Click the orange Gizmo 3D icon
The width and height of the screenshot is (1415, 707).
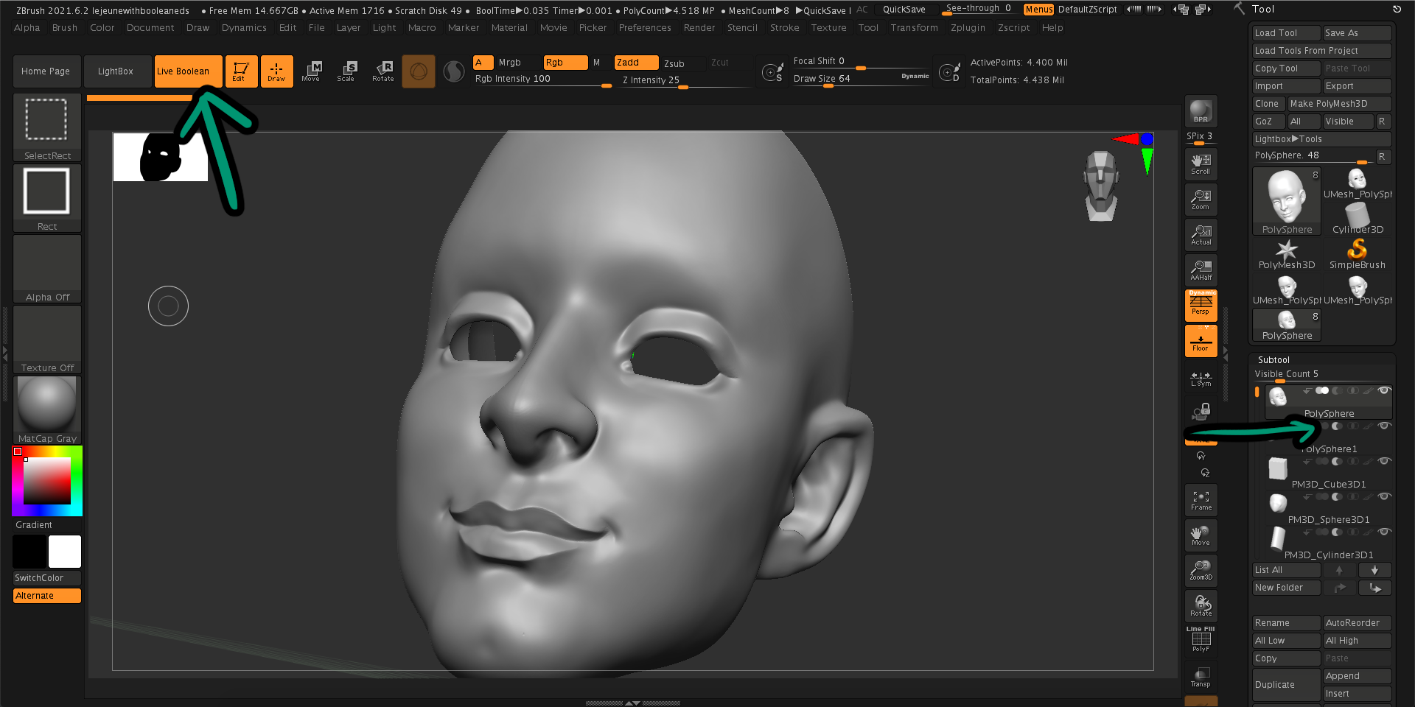click(419, 71)
